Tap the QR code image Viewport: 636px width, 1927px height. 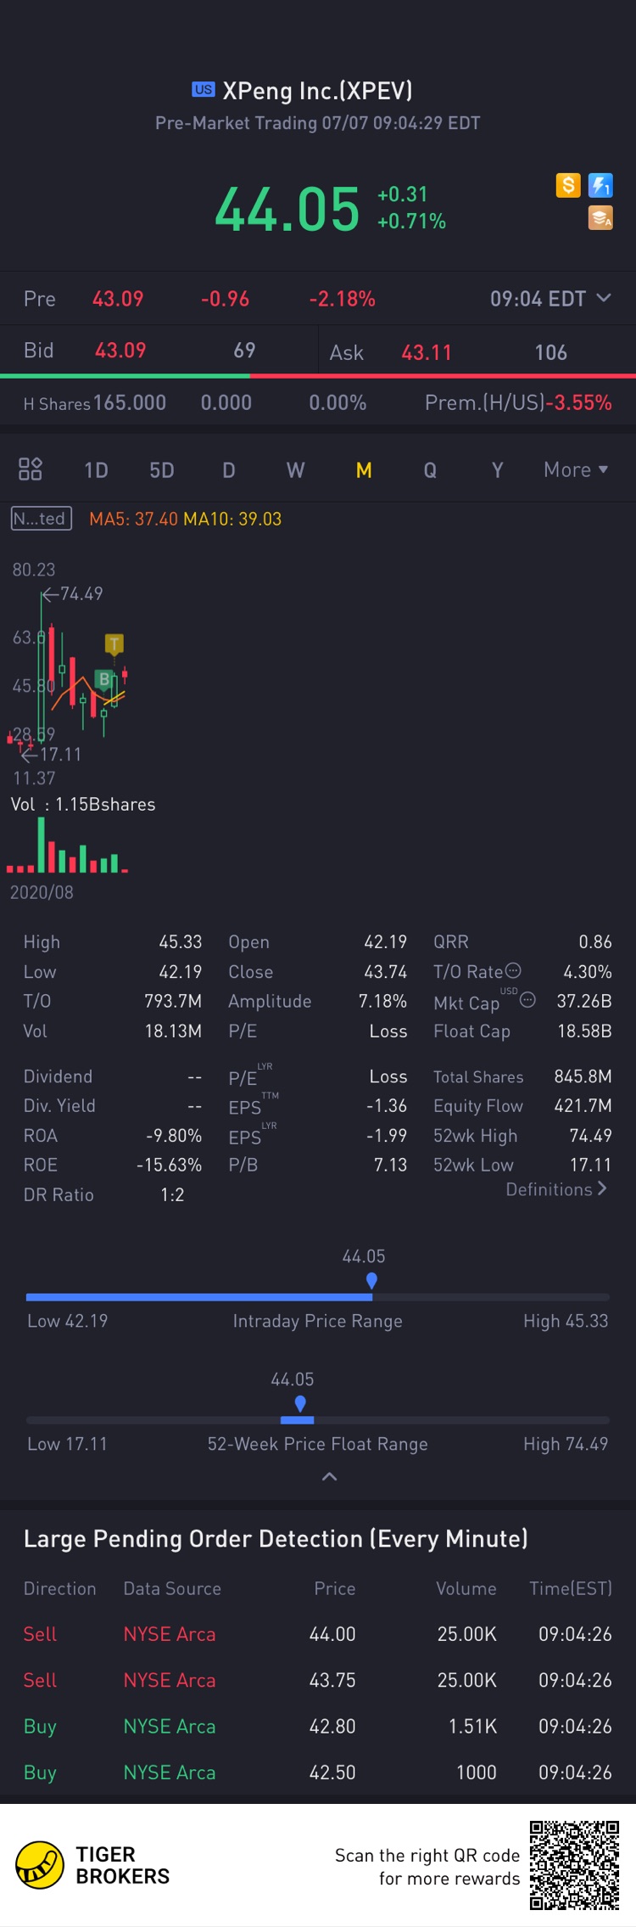(x=575, y=1864)
